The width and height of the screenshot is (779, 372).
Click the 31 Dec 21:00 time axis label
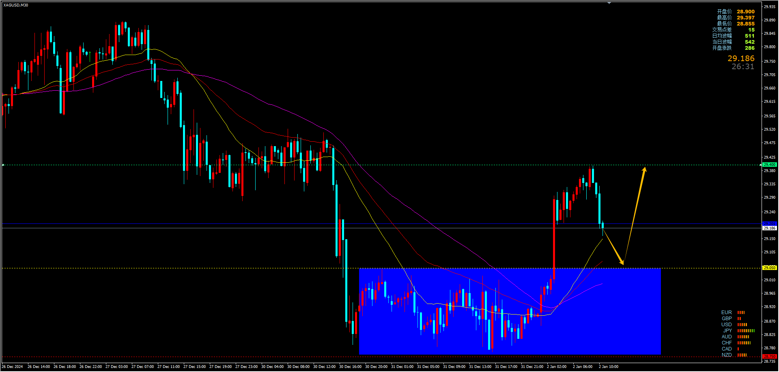point(532,367)
